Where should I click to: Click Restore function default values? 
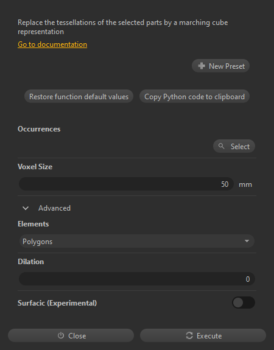pyautogui.click(x=79, y=96)
